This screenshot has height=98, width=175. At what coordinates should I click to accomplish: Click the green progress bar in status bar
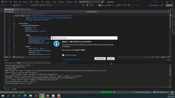(x=106, y=92)
